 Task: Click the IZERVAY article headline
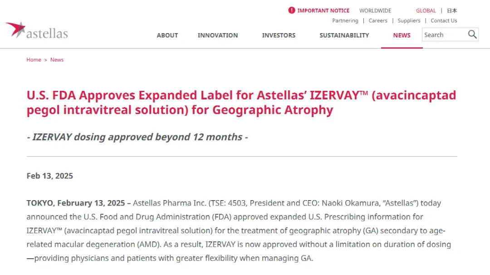pos(241,103)
